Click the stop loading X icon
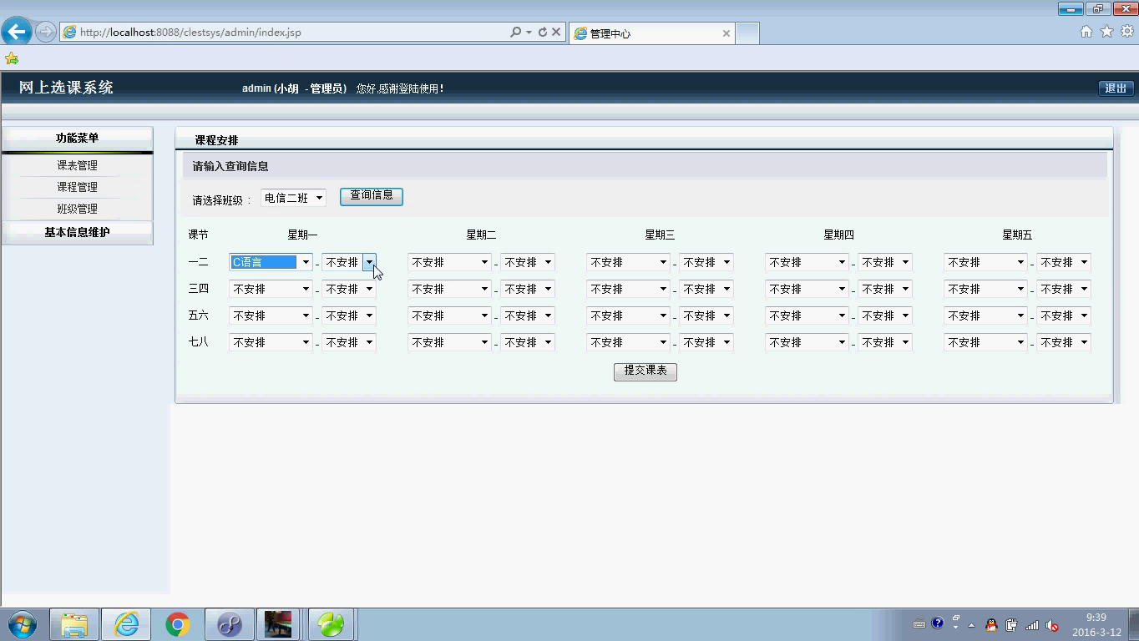The image size is (1139, 641). (x=556, y=33)
